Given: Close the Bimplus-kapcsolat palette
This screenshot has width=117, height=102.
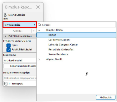Looking at the screenshot, I should click(38, 7).
